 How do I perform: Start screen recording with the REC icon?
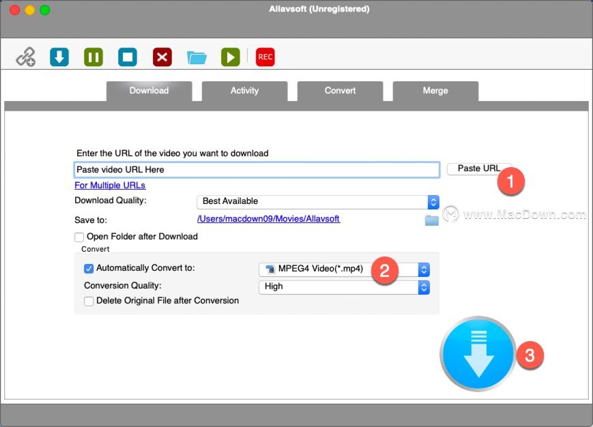point(265,57)
